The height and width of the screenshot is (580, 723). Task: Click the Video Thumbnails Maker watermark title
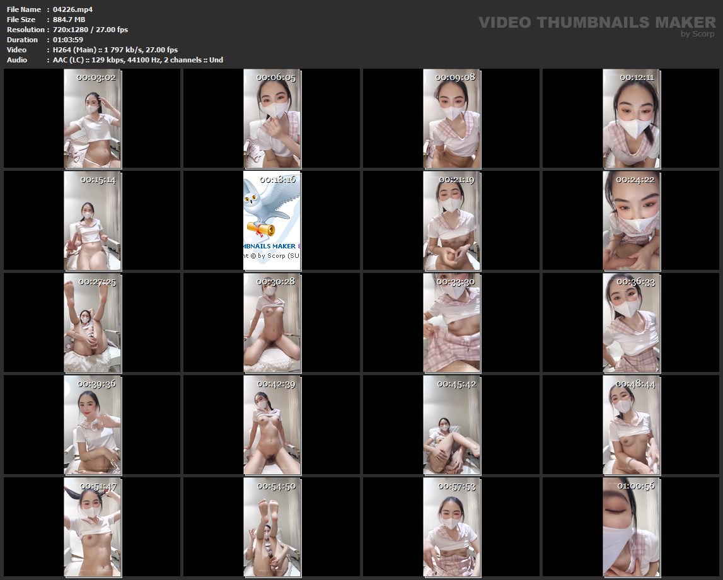pos(596,23)
